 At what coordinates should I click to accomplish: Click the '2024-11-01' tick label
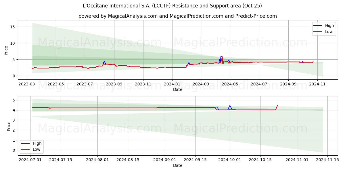coord(297,160)
